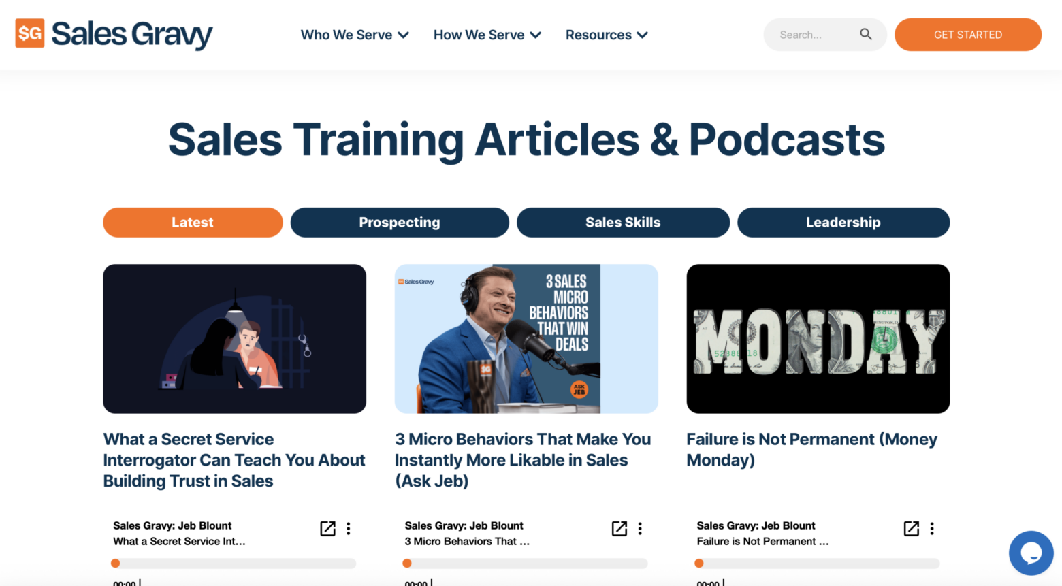Click the Secret Service episode progress slider
Viewport: 1062px width, 586px height.
click(234, 564)
